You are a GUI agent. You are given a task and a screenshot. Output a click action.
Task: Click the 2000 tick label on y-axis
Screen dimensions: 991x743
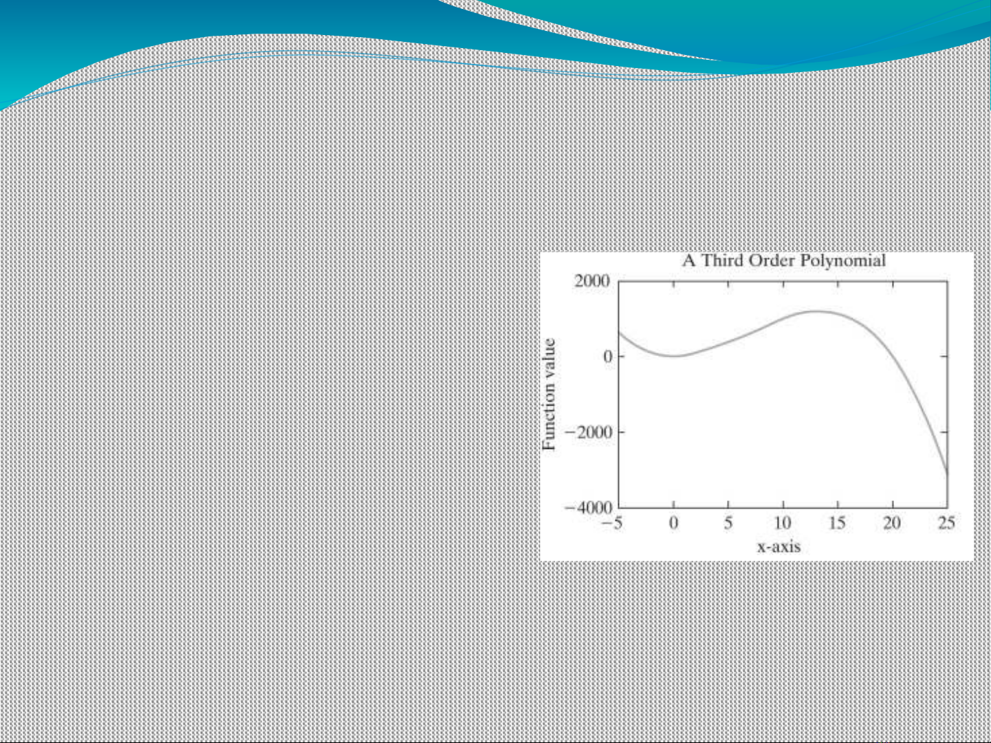(x=591, y=281)
